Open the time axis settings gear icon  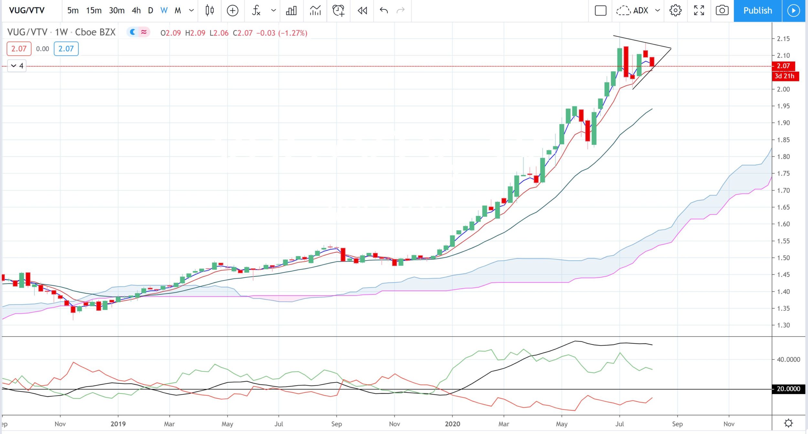tap(789, 423)
